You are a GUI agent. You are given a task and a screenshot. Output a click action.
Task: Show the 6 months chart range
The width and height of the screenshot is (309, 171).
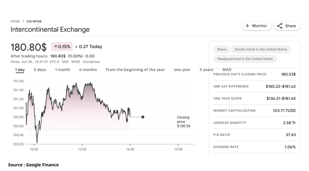88,70
